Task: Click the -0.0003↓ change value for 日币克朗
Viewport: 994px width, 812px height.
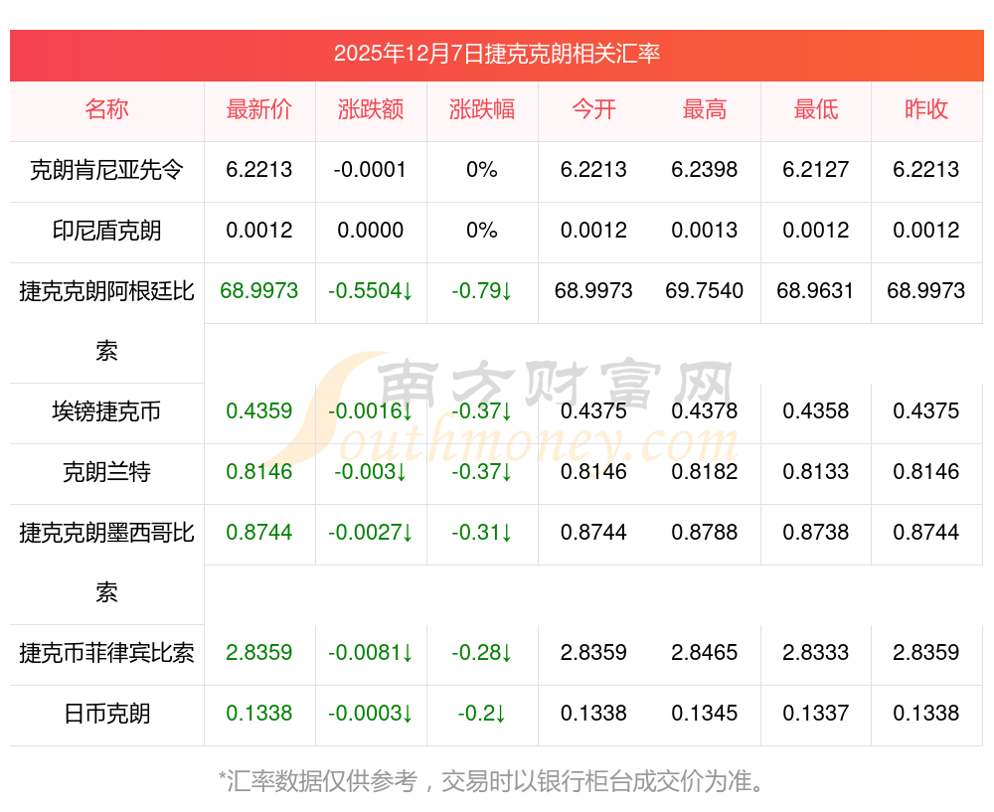Action: (370, 714)
